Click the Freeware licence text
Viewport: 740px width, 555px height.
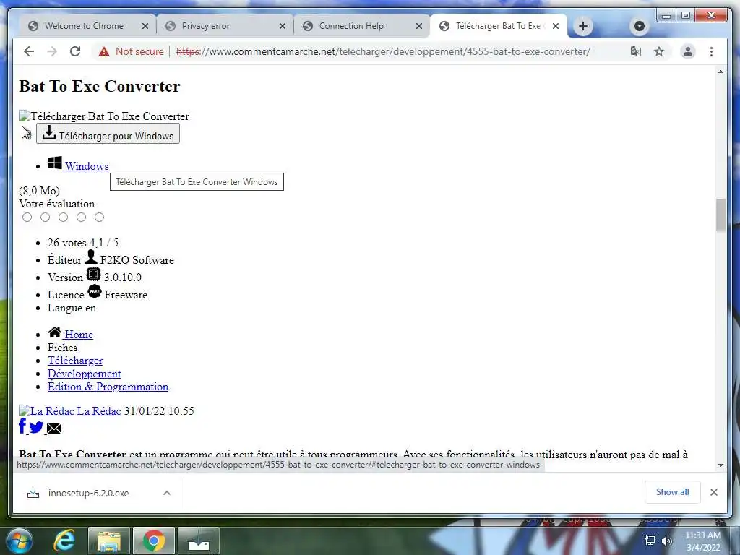click(x=126, y=295)
